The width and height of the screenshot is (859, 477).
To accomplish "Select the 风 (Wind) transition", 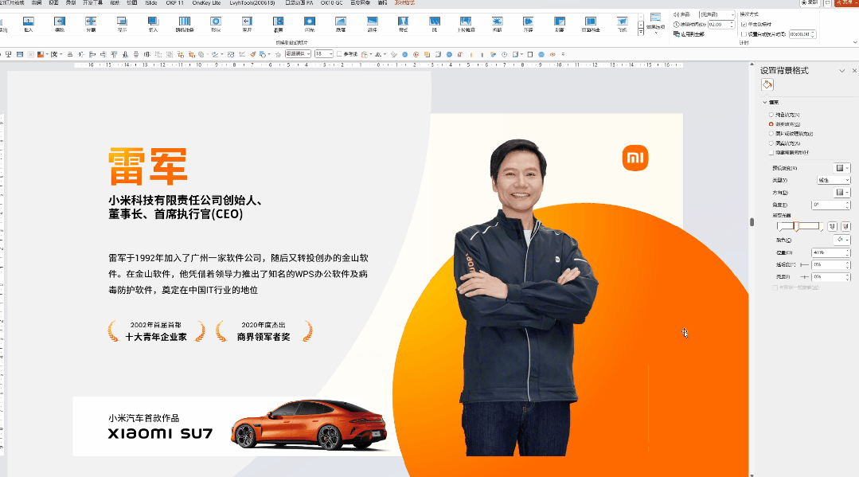I will 435,24.
